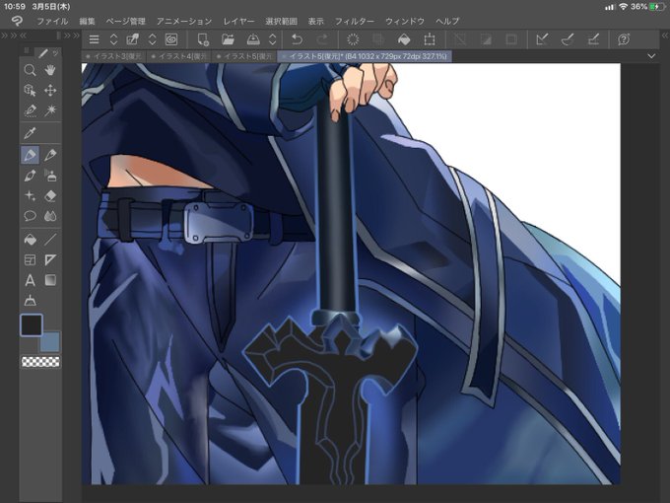The height and width of the screenshot is (503, 670).
Task: Open the フィルター menu
Action: pos(355,21)
